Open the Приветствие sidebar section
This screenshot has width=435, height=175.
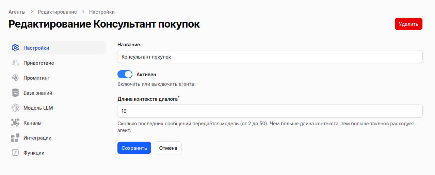click(x=58, y=63)
